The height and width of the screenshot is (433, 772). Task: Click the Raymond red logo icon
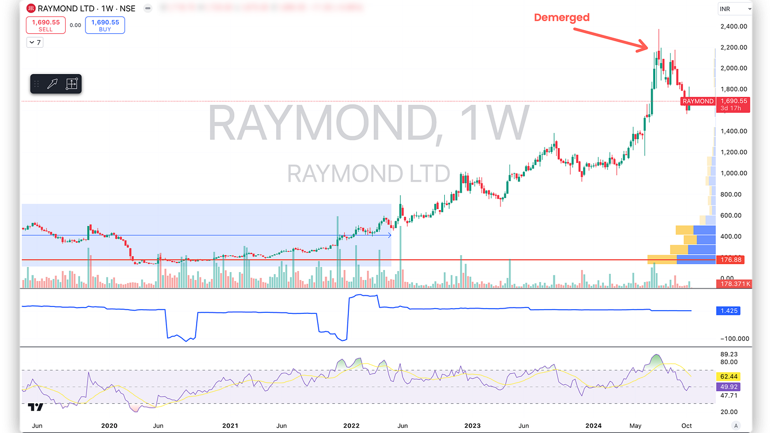pyautogui.click(x=31, y=9)
